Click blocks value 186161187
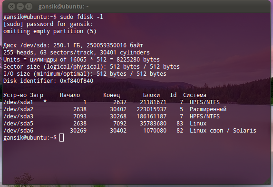The height and width of the screenshot is (187, 273). (x=151, y=116)
